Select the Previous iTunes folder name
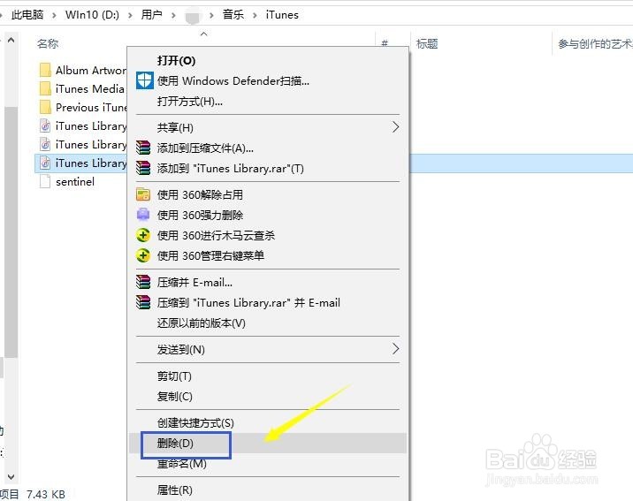633x501 pixels. 91,107
